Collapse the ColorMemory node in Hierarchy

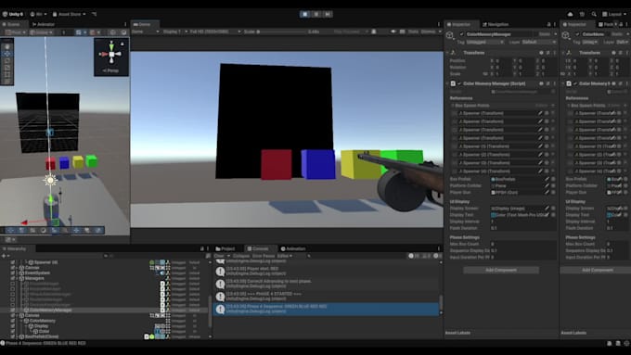pyautogui.click(x=21, y=321)
